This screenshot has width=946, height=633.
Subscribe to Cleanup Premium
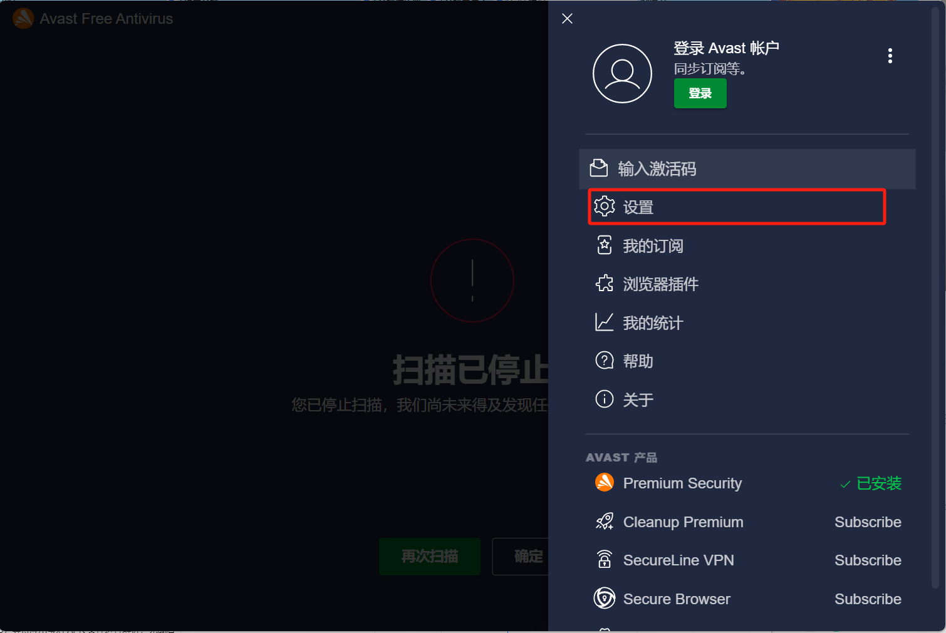pyautogui.click(x=868, y=522)
